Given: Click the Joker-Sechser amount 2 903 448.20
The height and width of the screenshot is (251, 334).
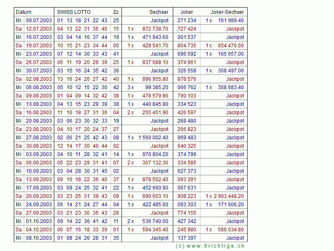Looking at the screenshot, I should (x=228, y=196).
